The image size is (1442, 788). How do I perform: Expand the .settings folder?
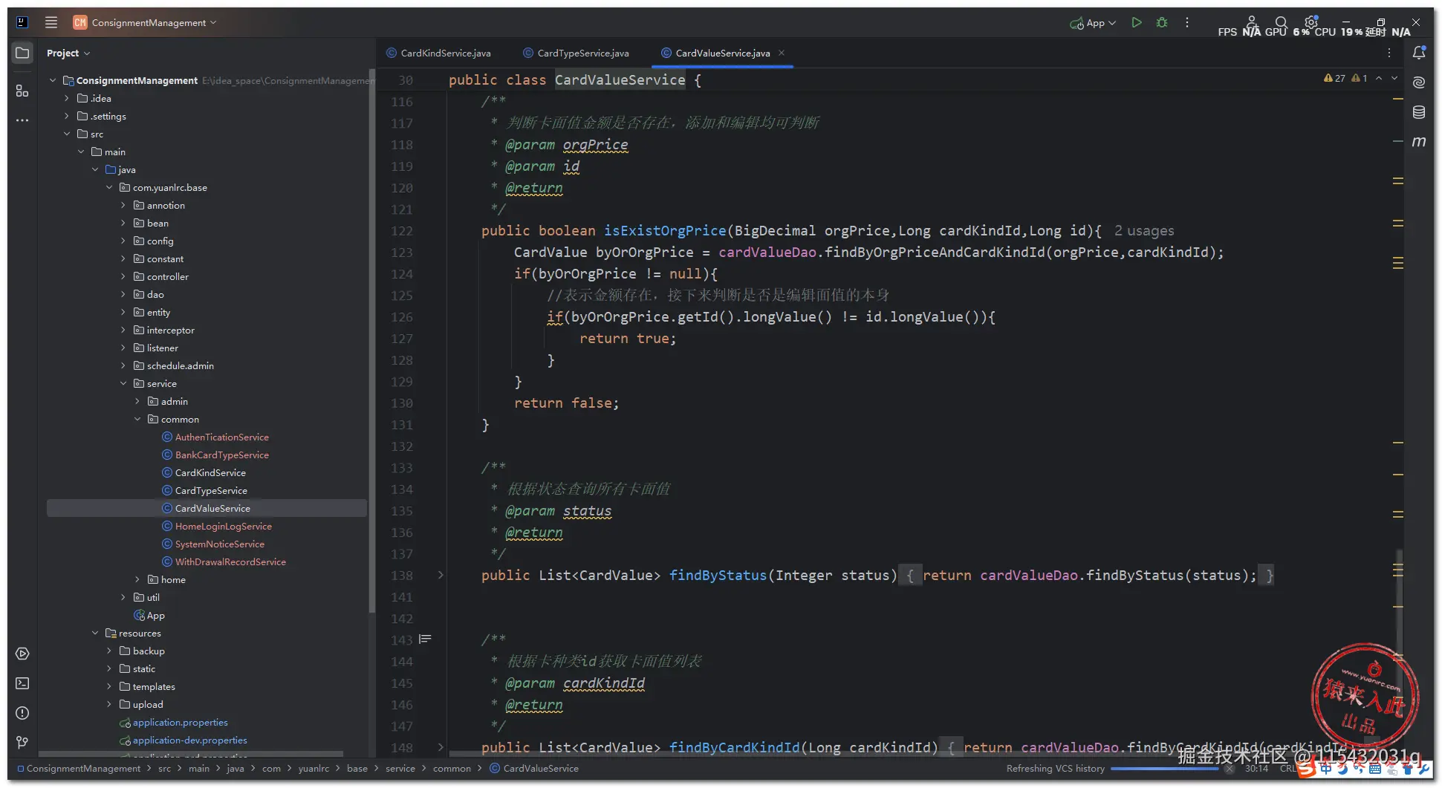click(x=67, y=116)
